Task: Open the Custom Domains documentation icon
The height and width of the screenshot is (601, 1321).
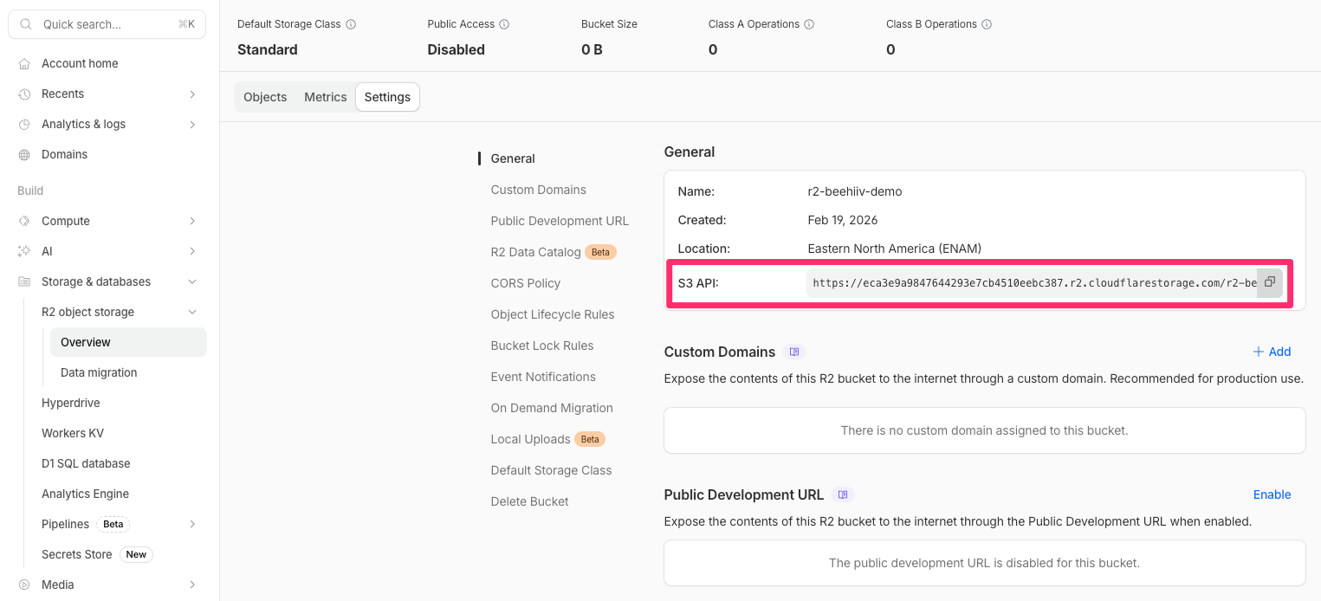Action: tap(794, 352)
